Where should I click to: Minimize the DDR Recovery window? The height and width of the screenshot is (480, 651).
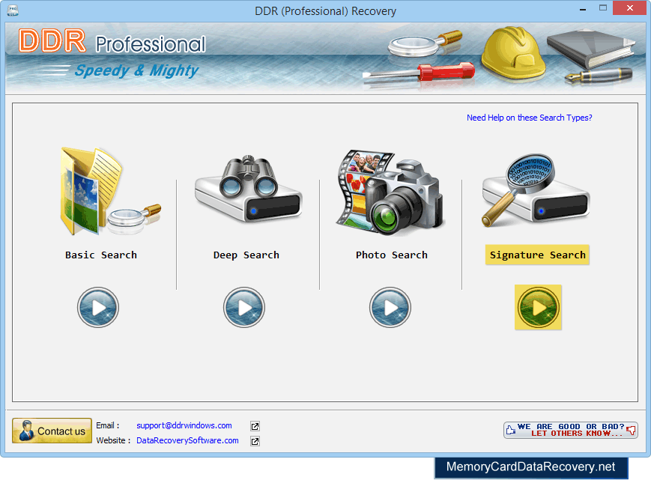pyautogui.click(x=583, y=9)
